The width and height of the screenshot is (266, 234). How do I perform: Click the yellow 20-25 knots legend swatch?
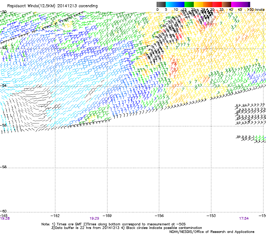click(x=198, y=4)
